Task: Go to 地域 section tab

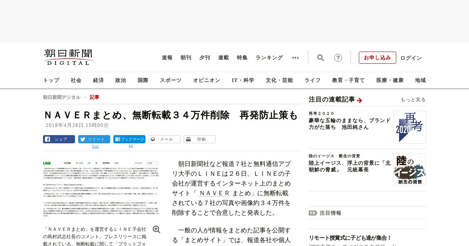Action: (421, 80)
